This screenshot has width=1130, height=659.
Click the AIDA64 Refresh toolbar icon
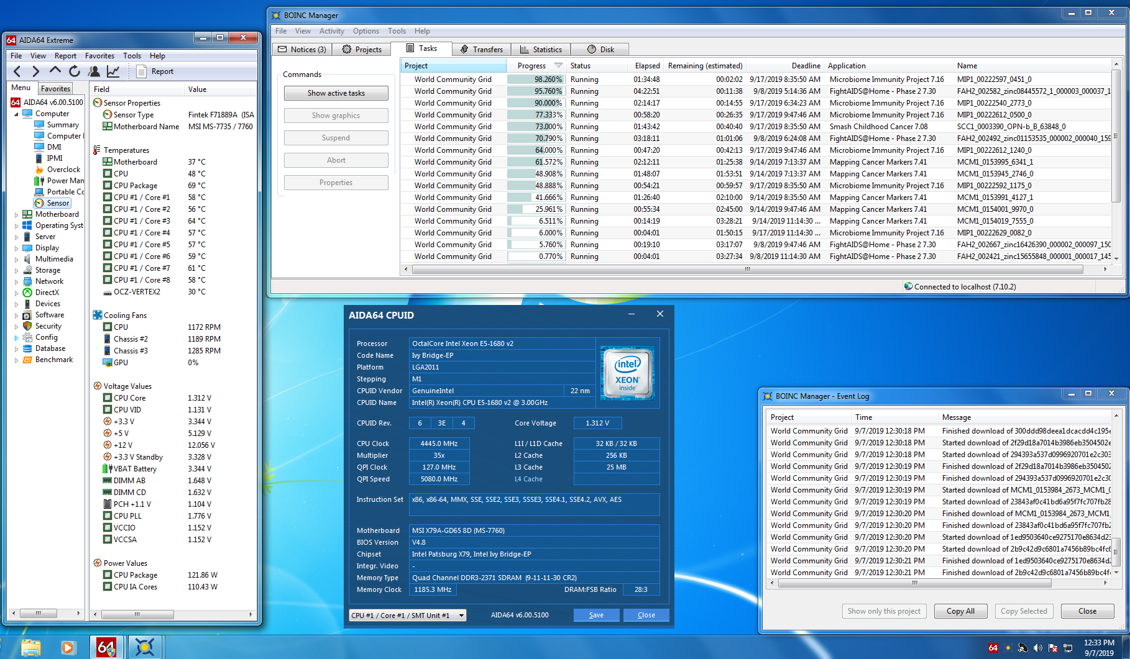75,71
